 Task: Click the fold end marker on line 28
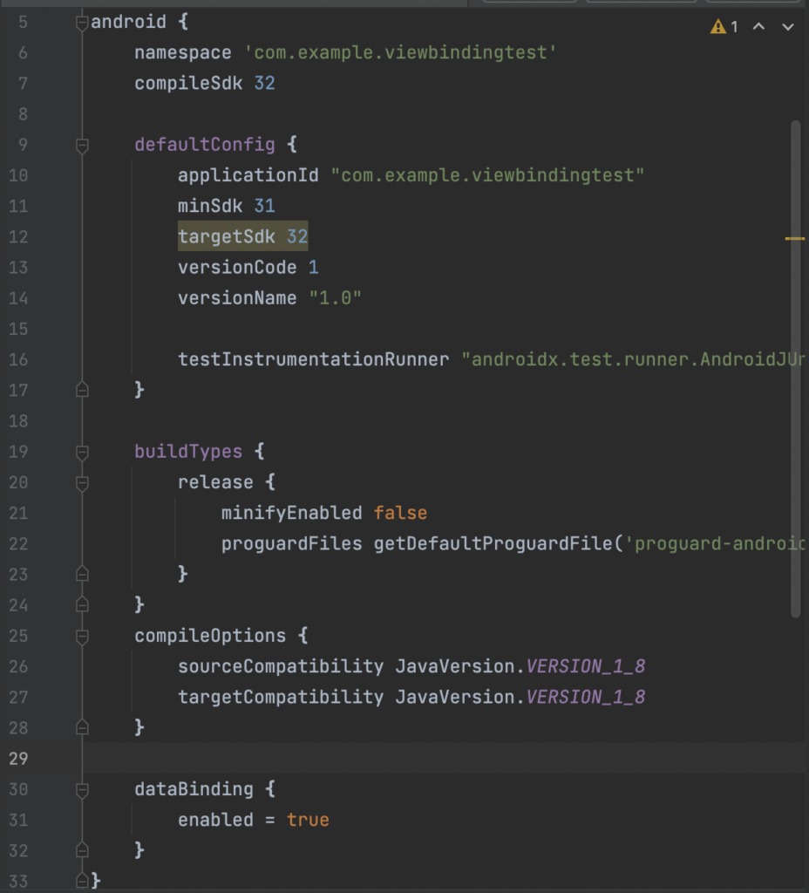click(82, 727)
